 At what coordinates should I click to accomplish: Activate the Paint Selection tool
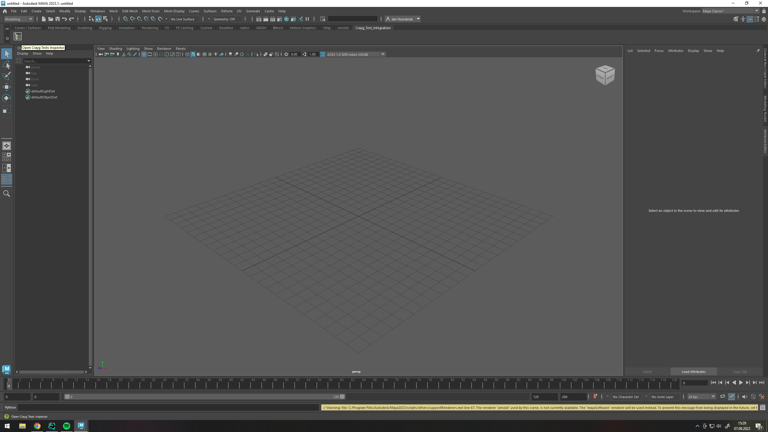[x=7, y=76]
